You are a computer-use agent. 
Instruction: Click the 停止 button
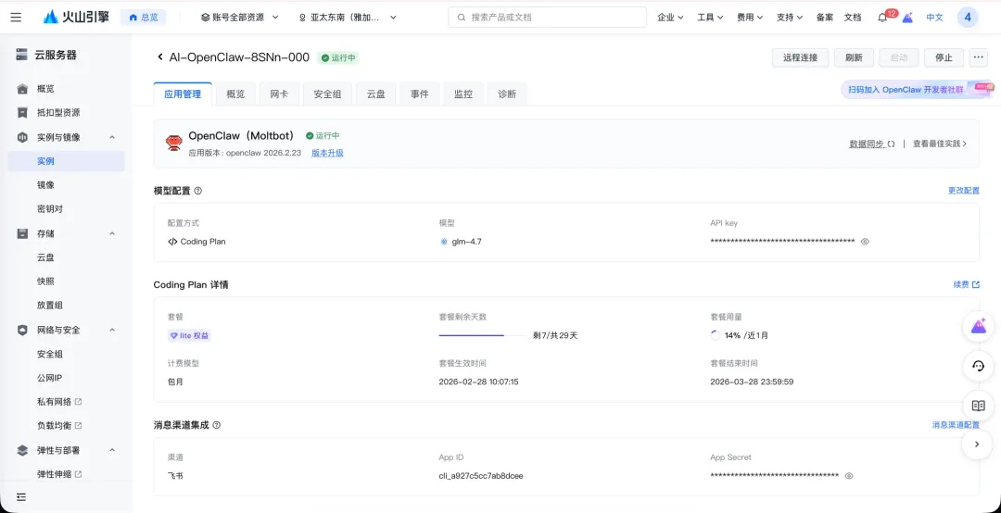pos(944,57)
